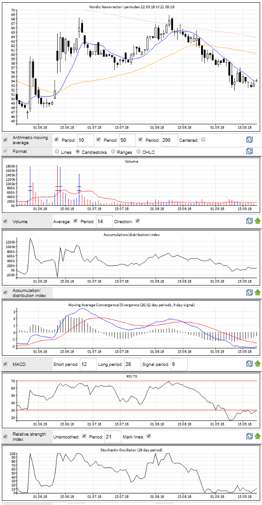
Task: Refresh the Relative strength index panel
Action: tap(249, 436)
